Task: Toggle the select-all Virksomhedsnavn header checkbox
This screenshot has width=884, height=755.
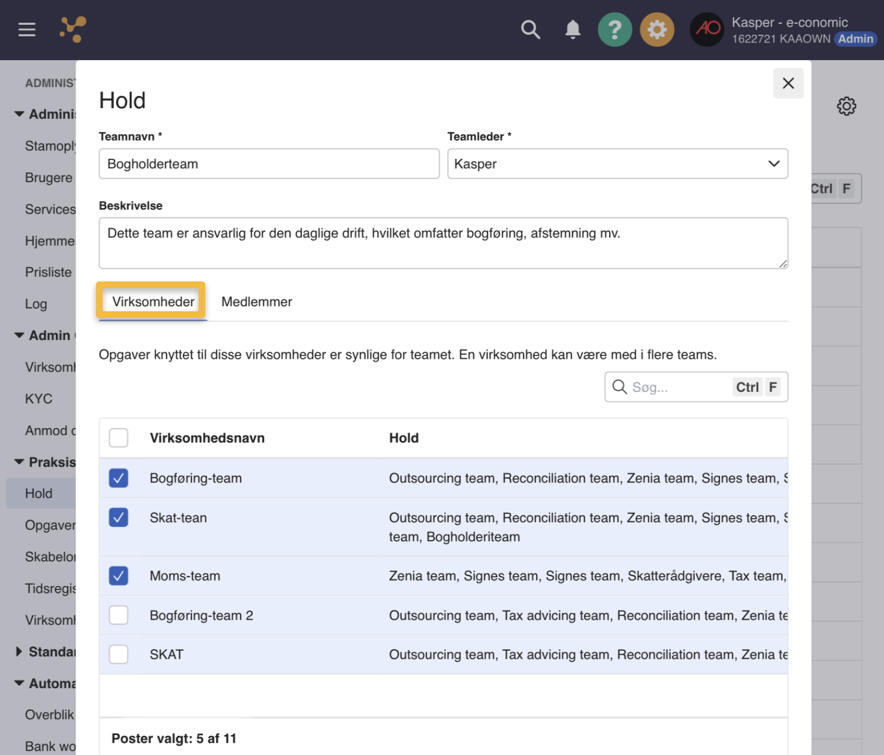Action: click(119, 438)
